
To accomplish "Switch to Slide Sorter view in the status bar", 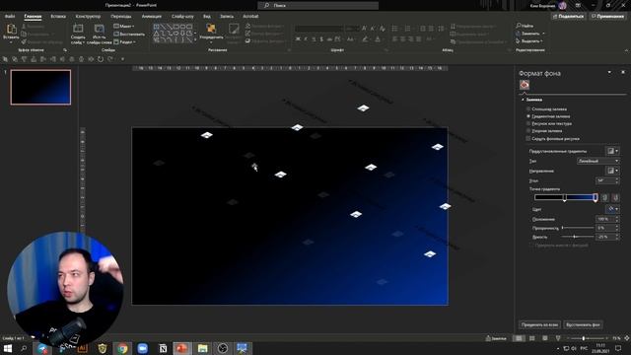I will pyautogui.click(x=532, y=338).
